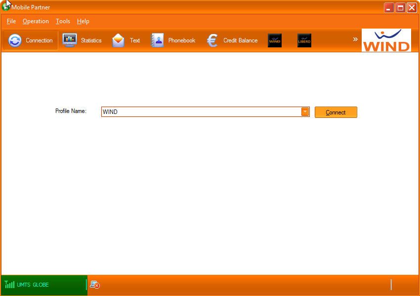The width and height of the screenshot is (420, 296).
Task: Click the disconnected network status icon
Action: pyautogui.click(x=95, y=285)
